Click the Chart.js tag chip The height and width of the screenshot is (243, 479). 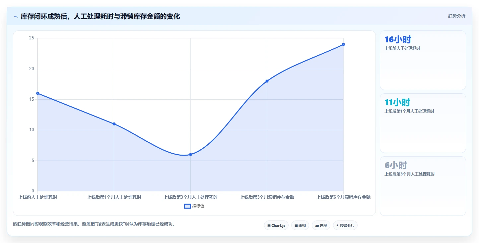coord(276,225)
